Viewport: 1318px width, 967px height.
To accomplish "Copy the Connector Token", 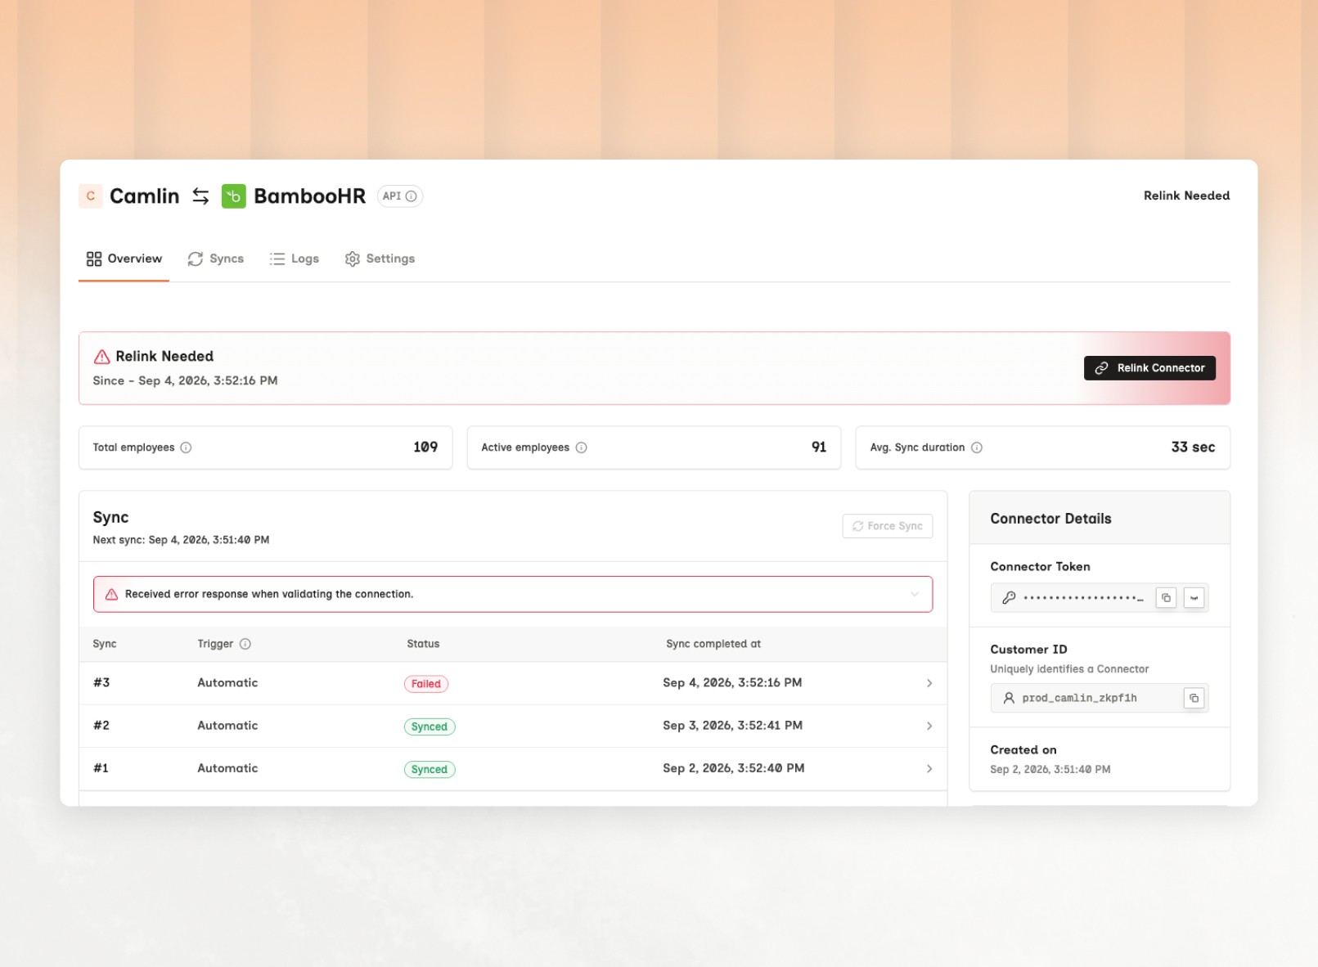I will coord(1166,598).
